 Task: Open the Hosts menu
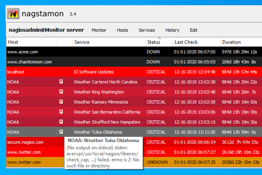click(122, 30)
